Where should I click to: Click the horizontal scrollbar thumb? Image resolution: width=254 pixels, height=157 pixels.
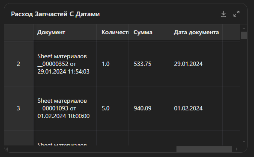[204, 149]
